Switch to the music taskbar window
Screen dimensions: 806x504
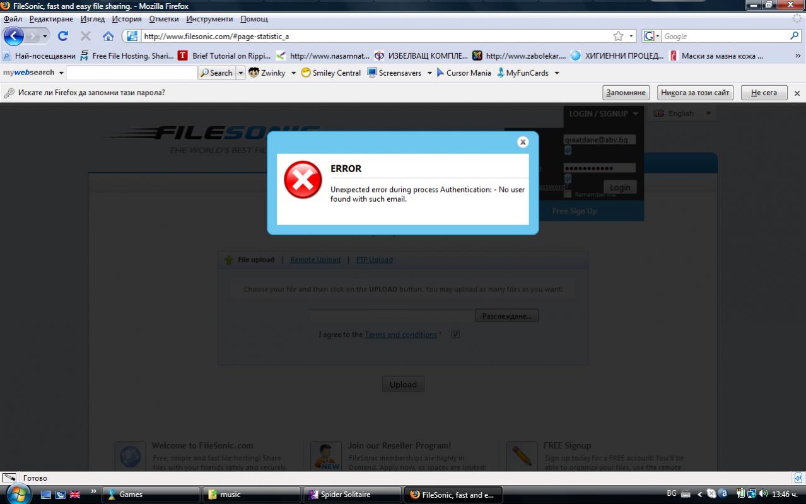click(252, 495)
